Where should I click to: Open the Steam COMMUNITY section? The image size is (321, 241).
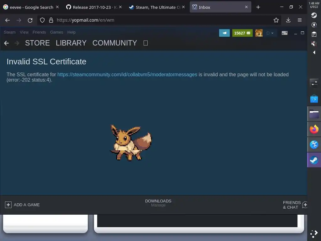115,43
